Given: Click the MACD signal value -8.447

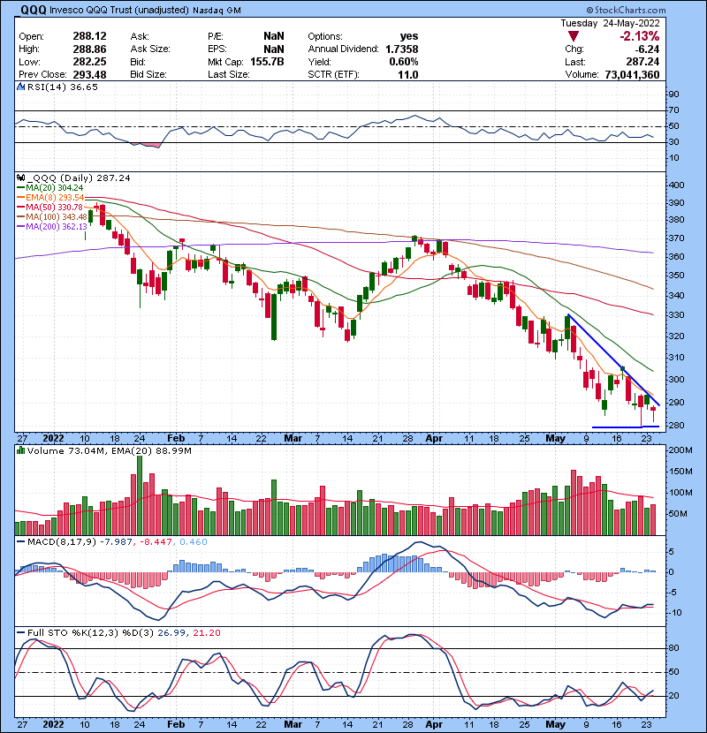Looking at the screenshot, I should [x=156, y=542].
